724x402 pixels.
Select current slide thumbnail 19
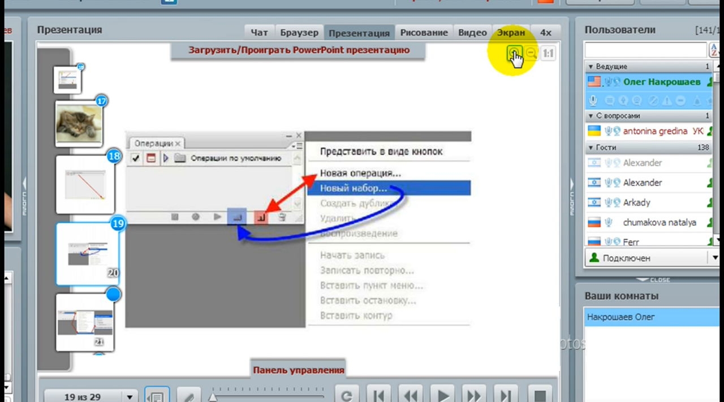pyautogui.click(x=87, y=254)
